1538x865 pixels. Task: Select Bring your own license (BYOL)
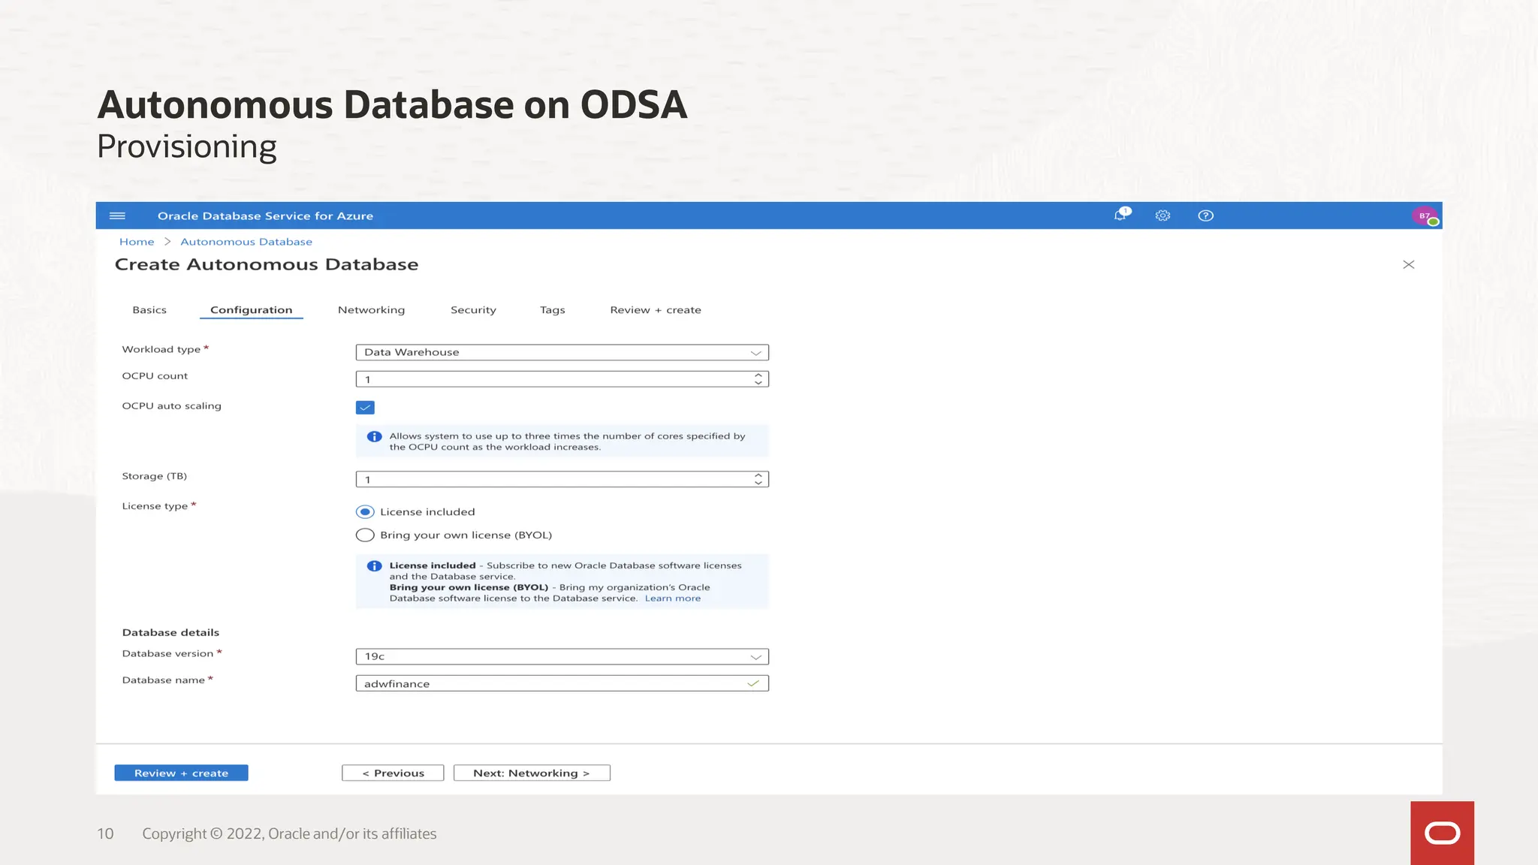pos(365,535)
